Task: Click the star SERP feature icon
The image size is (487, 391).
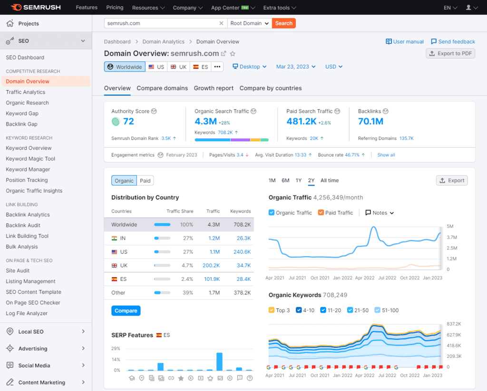Action: tap(181, 378)
